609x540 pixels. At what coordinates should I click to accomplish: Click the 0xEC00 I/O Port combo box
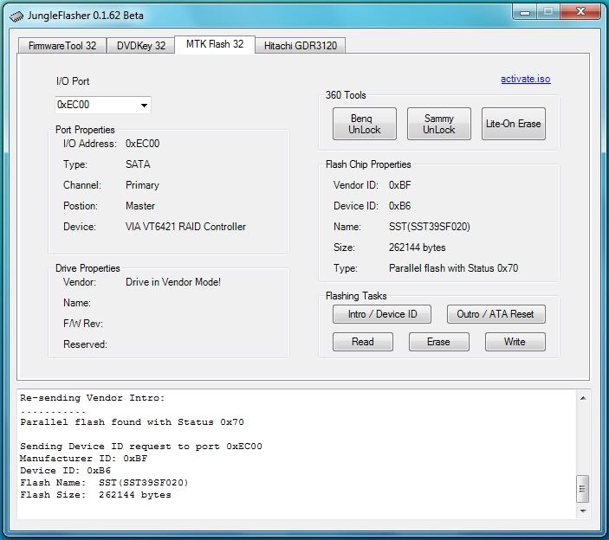(x=103, y=105)
